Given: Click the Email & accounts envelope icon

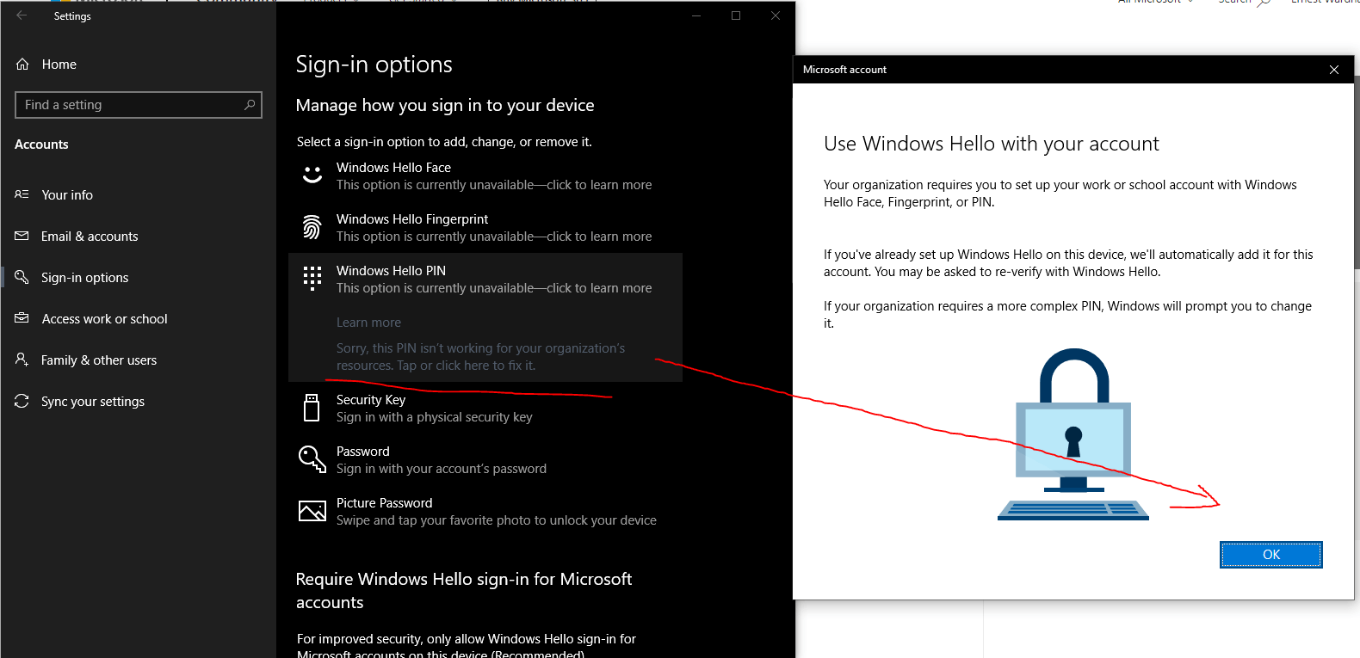Looking at the screenshot, I should click(22, 237).
